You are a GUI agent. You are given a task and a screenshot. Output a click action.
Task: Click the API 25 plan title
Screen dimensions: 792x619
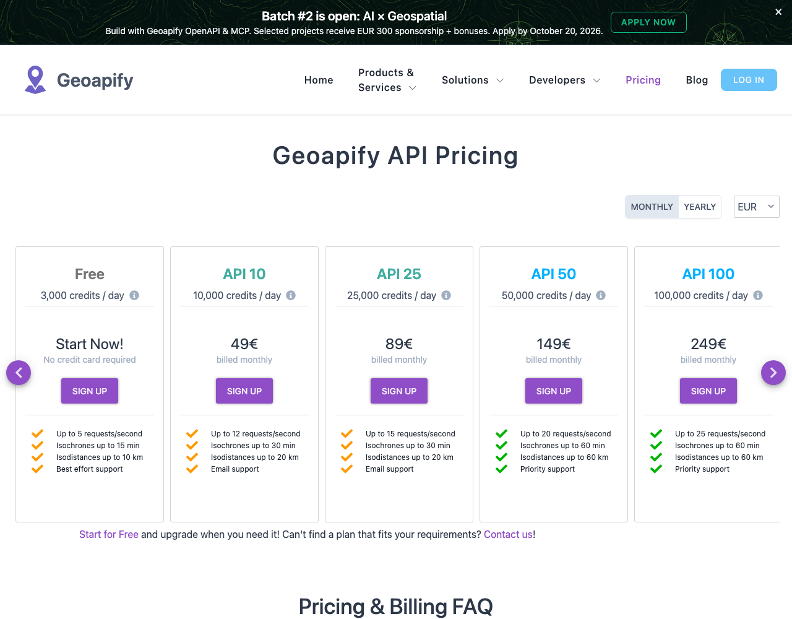click(399, 274)
